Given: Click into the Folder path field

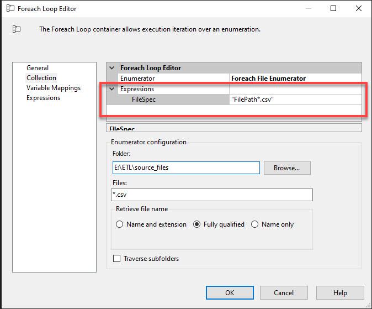Looking at the screenshot, I should (185, 167).
